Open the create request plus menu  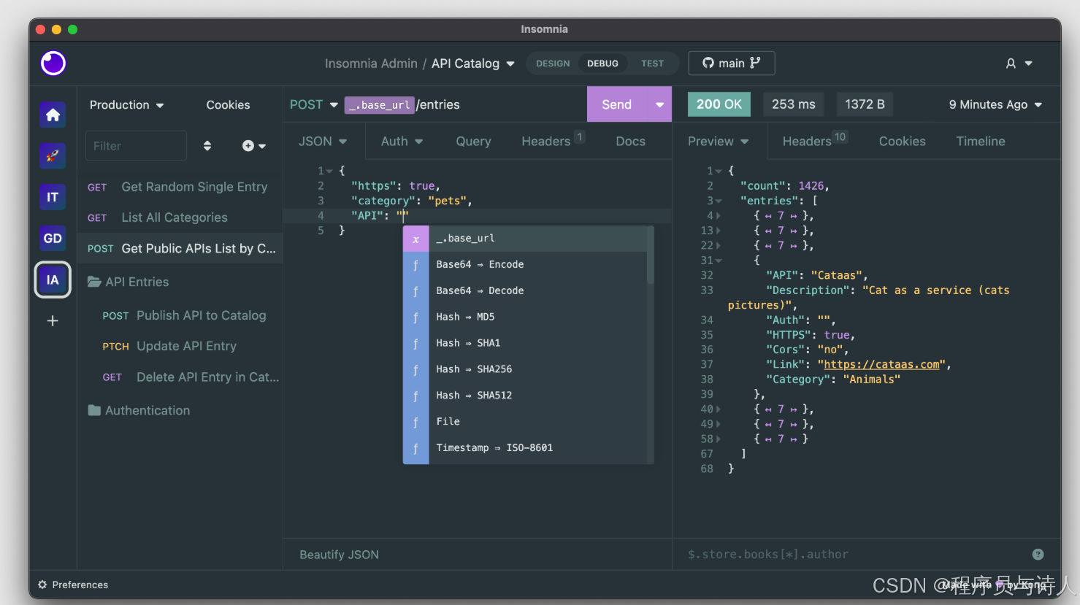pos(254,146)
